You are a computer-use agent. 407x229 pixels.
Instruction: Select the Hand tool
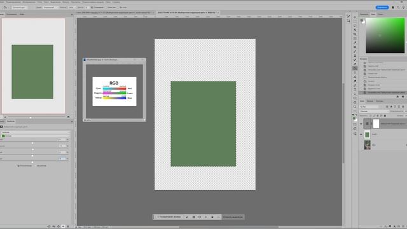355,102
